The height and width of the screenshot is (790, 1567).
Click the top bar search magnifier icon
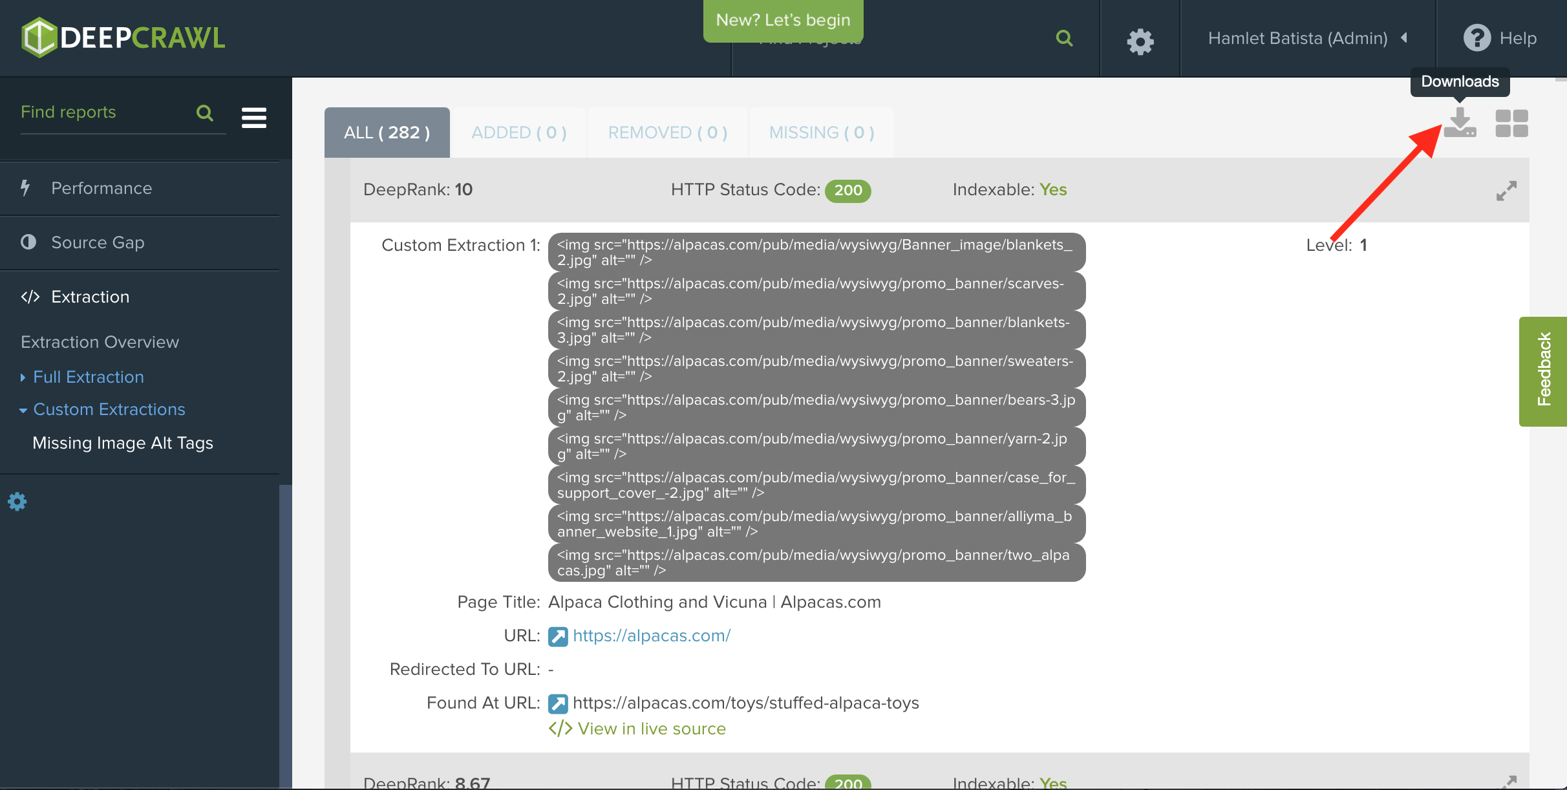(x=1064, y=39)
